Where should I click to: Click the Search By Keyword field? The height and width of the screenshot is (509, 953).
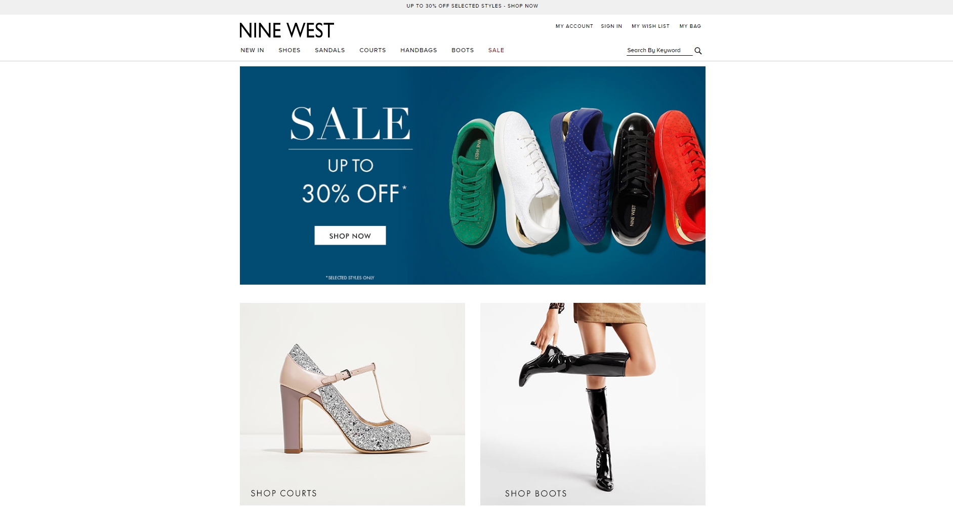pyautogui.click(x=659, y=51)
